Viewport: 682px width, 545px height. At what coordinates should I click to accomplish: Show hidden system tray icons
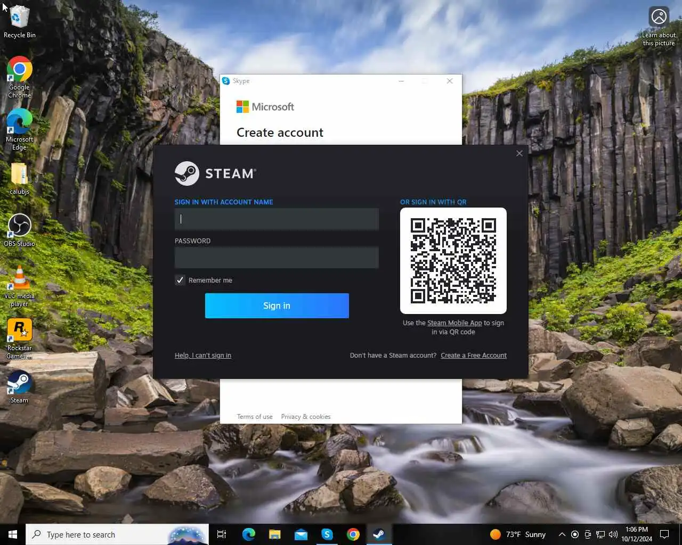tap(562, 534)
